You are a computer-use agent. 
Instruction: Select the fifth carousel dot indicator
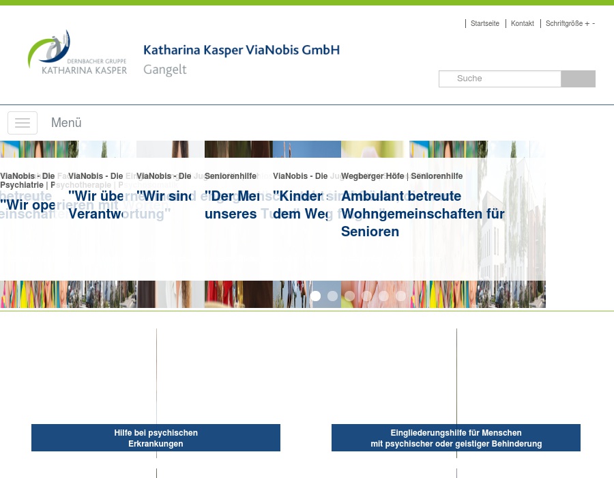383,296
